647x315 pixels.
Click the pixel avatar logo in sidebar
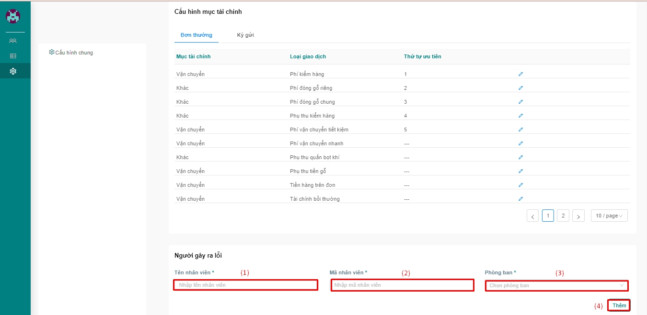(13, 16)
